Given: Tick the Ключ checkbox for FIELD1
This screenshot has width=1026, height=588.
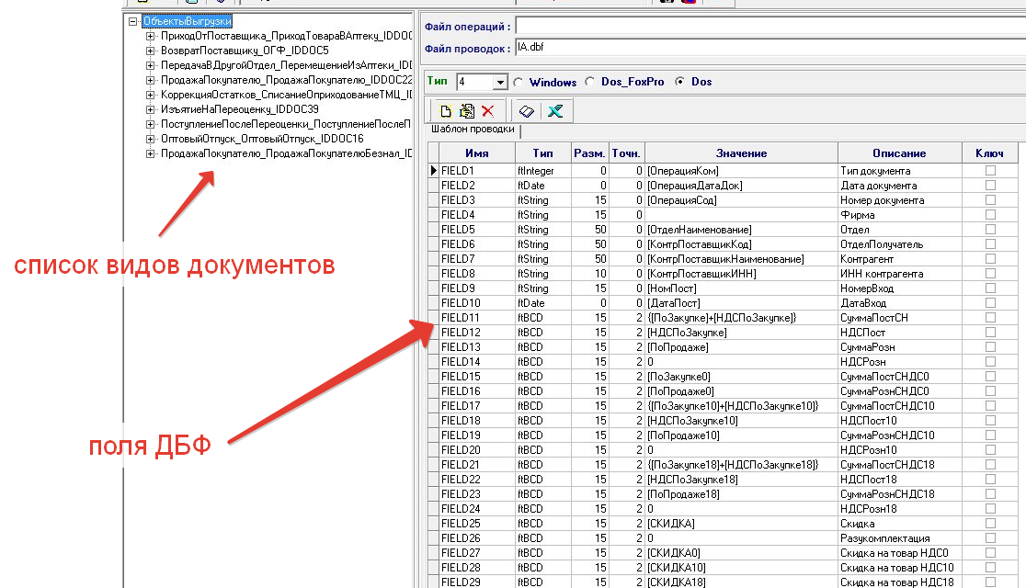Looking at the screenshot, I should point(990,171).
